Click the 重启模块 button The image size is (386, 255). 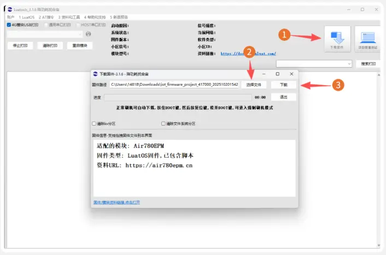(x=80, y=45)
